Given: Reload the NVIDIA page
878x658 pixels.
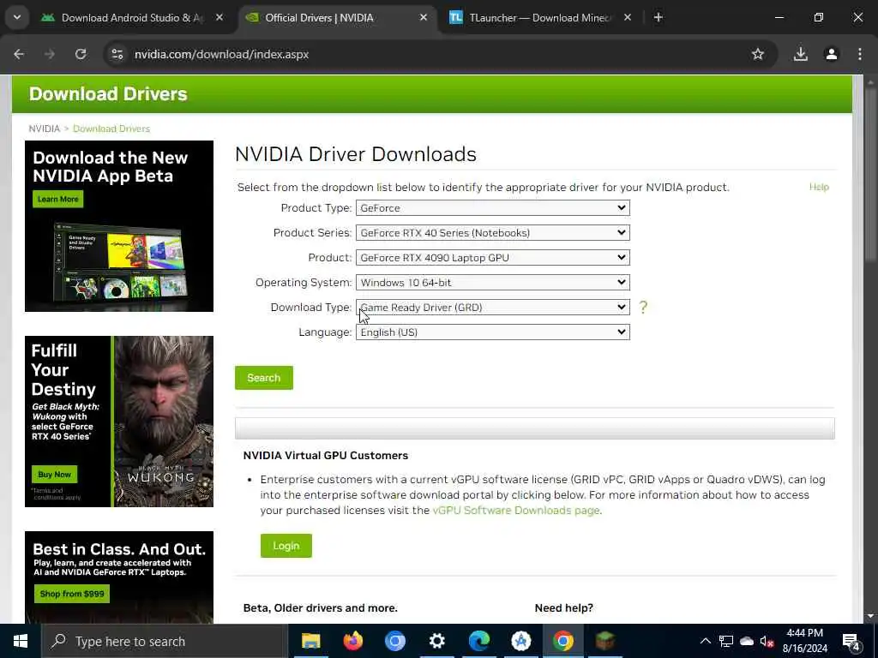Looking at the screenshot, I should (x=81, y=54).
